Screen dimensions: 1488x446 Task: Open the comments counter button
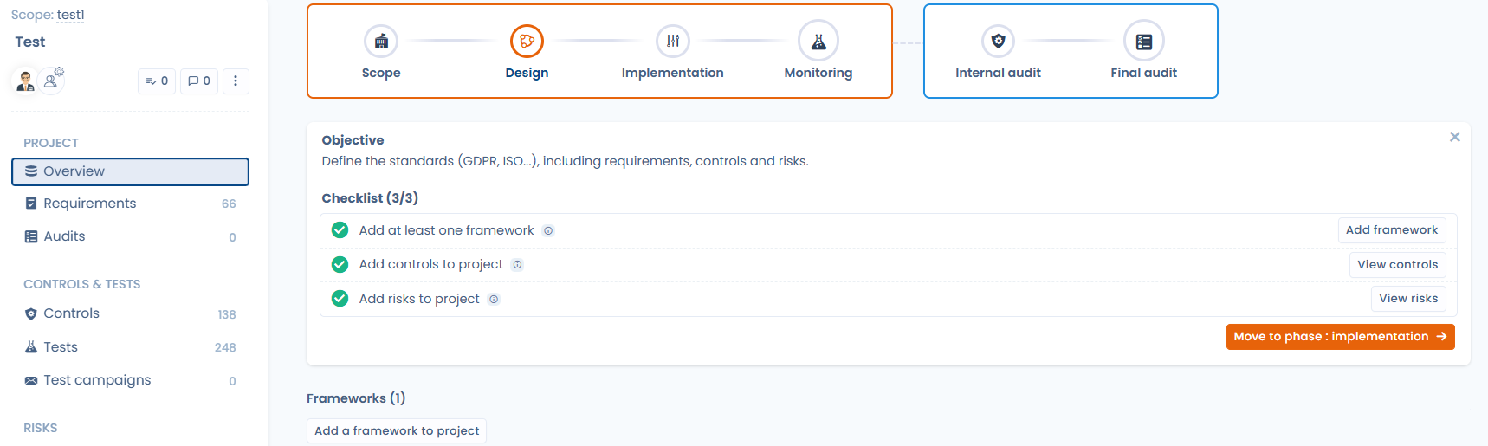[x=199, y=81]
